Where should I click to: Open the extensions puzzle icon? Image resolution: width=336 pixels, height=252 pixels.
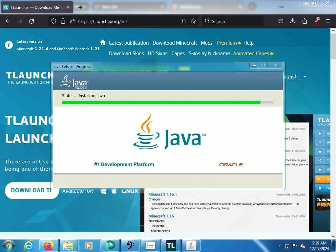pos(304,21)
